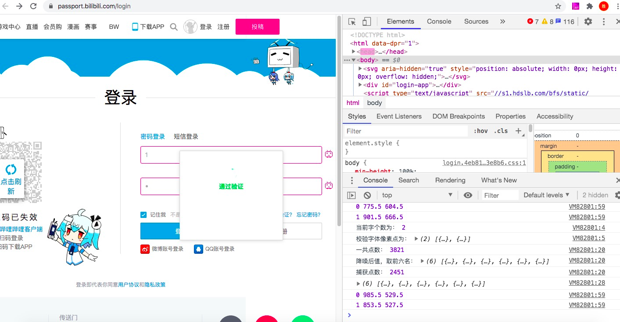Open the Rendering drawer tab
Viewport: 620px width, 322px height.
click(x=450, y=180)
